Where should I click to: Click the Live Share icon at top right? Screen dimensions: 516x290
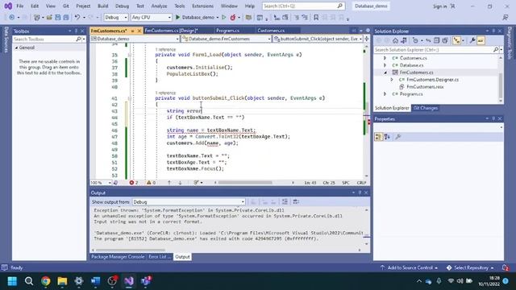506,17
